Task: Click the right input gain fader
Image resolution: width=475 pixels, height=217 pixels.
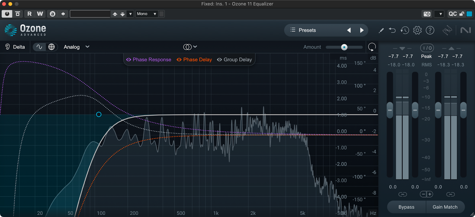Action: pyautogui.click(x=415, y=110)
